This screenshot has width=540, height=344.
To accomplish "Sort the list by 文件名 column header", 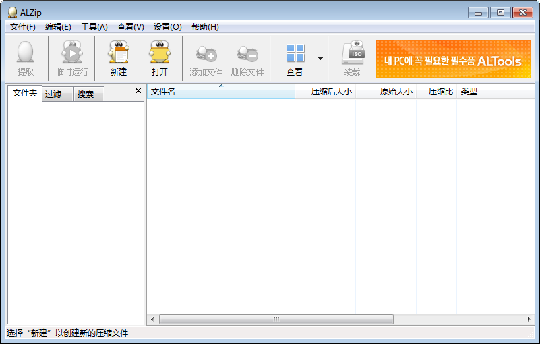I will [220, 92].
